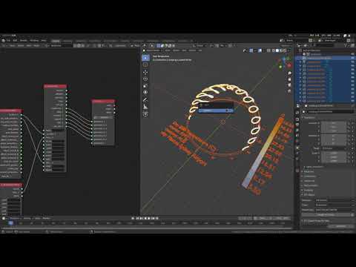Switch perspective/orthographic view icon
This screenshot has width=356, height=267.
coord(289,91)
